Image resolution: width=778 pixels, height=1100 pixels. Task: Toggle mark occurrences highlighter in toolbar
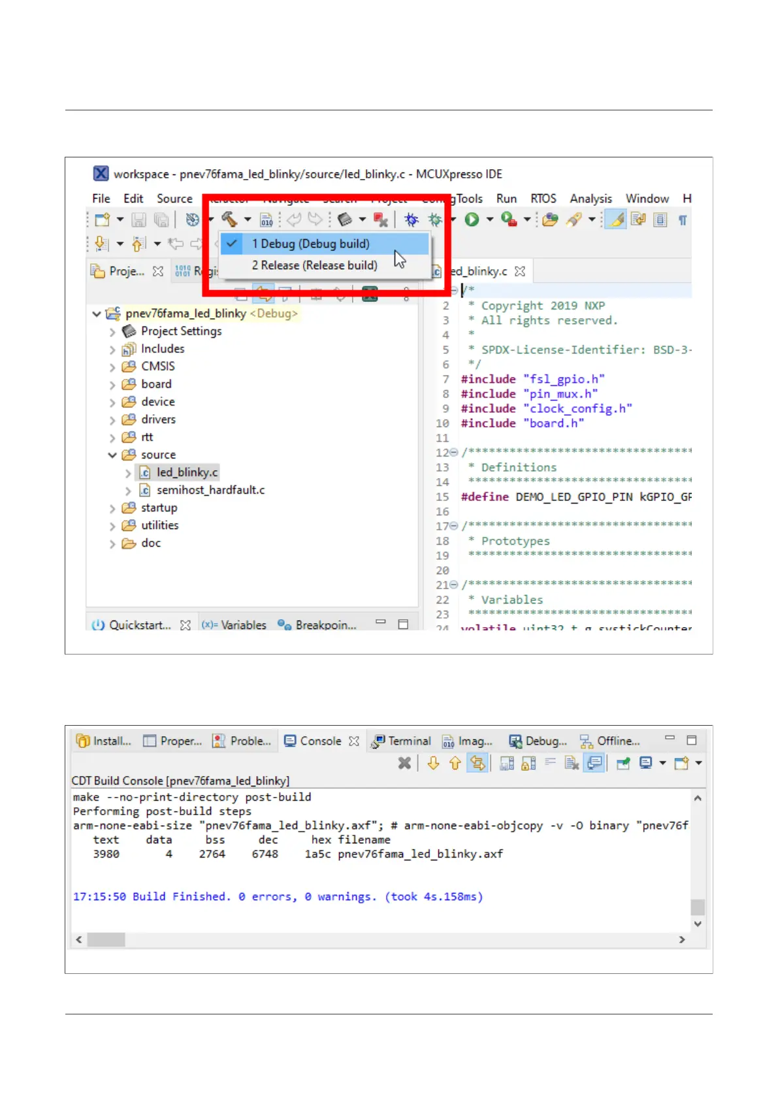[x=616, y=220]
